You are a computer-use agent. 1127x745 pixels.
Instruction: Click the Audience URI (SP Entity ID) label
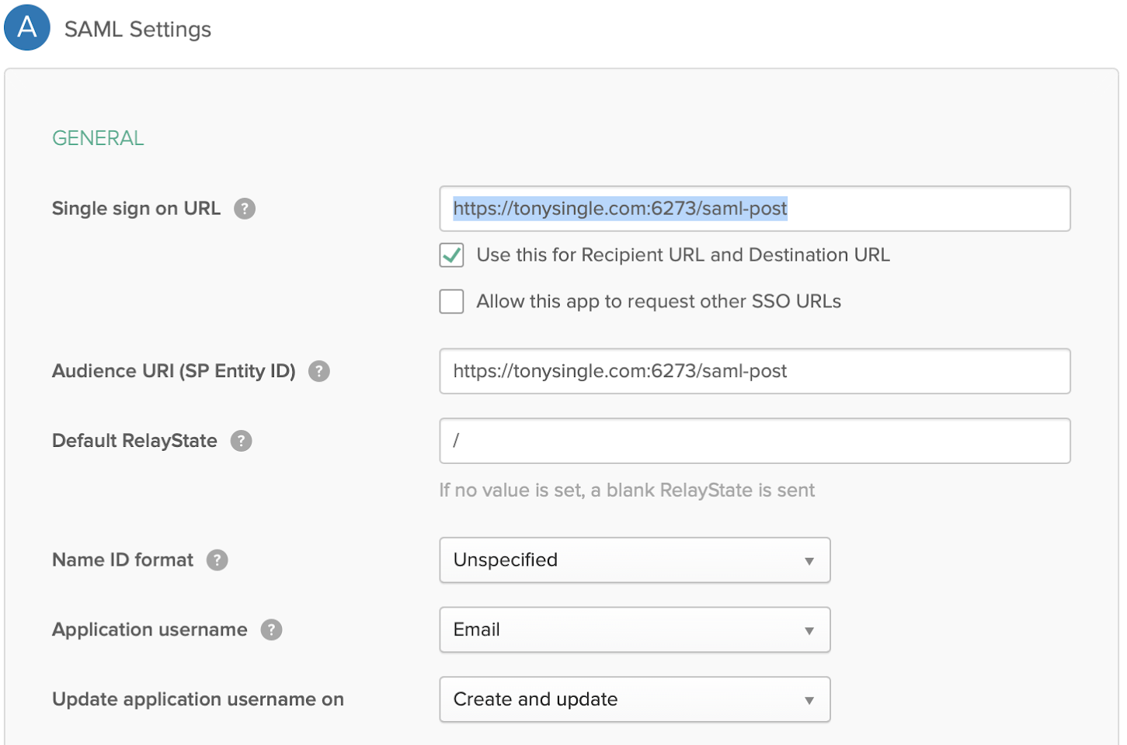pyautogui.click(x=174, y=372)
